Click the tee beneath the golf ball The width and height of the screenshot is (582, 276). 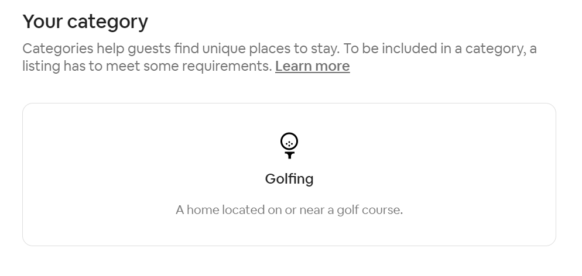[x=289, y=155]
